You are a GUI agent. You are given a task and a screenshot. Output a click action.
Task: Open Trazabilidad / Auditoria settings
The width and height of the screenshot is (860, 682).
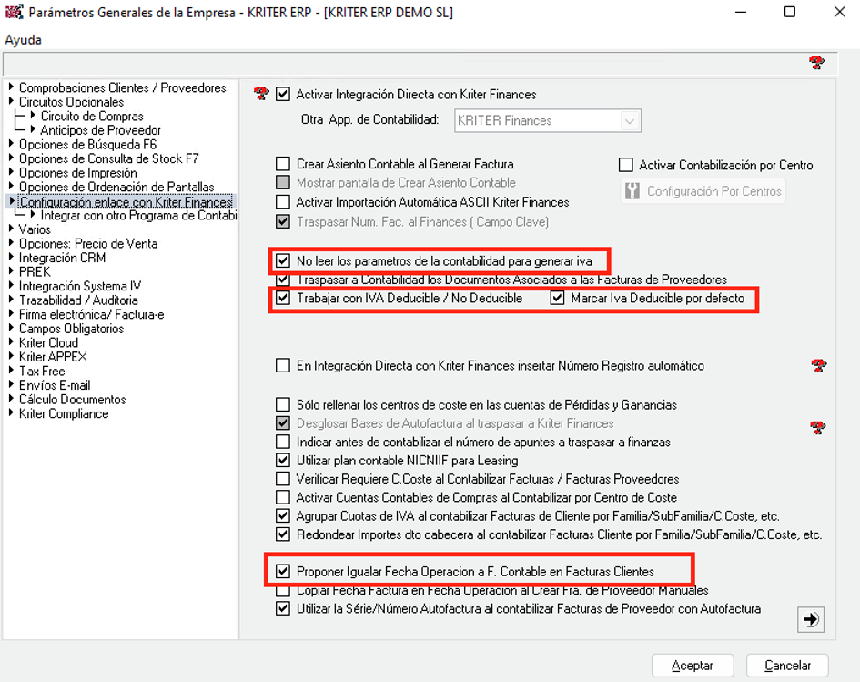click(x=78, y=300)
